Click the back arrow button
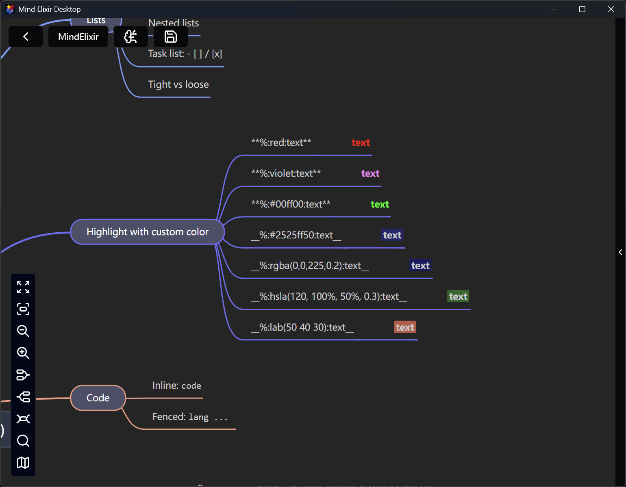 (x=26, y=37)
